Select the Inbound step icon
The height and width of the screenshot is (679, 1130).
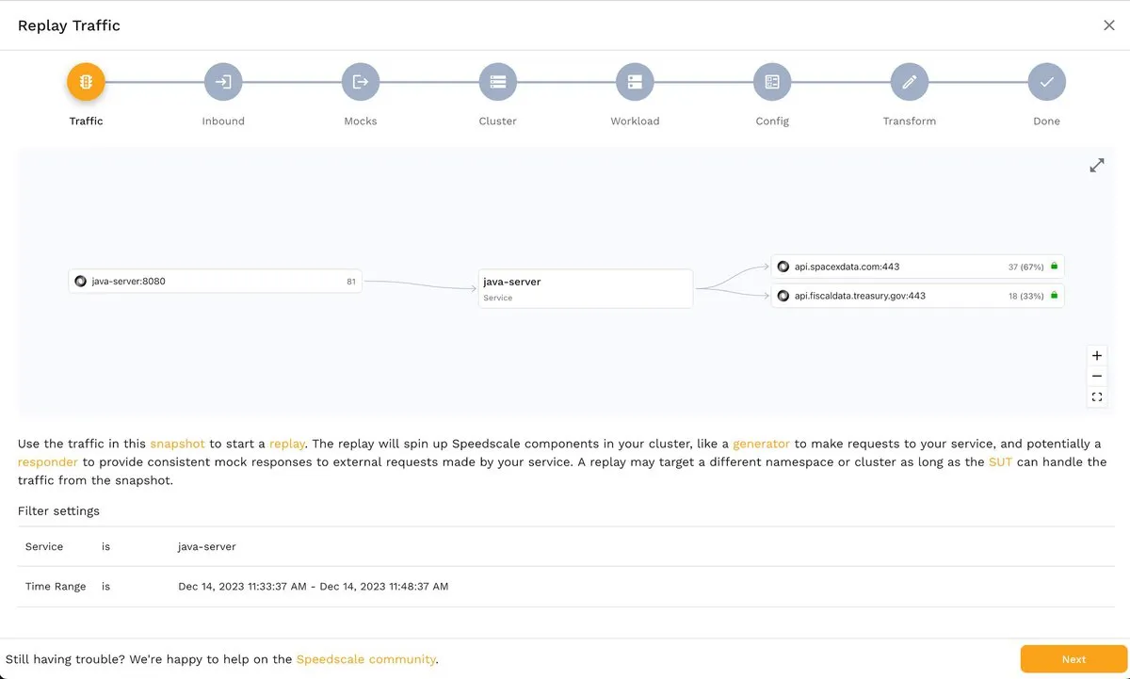click(223, 82)
